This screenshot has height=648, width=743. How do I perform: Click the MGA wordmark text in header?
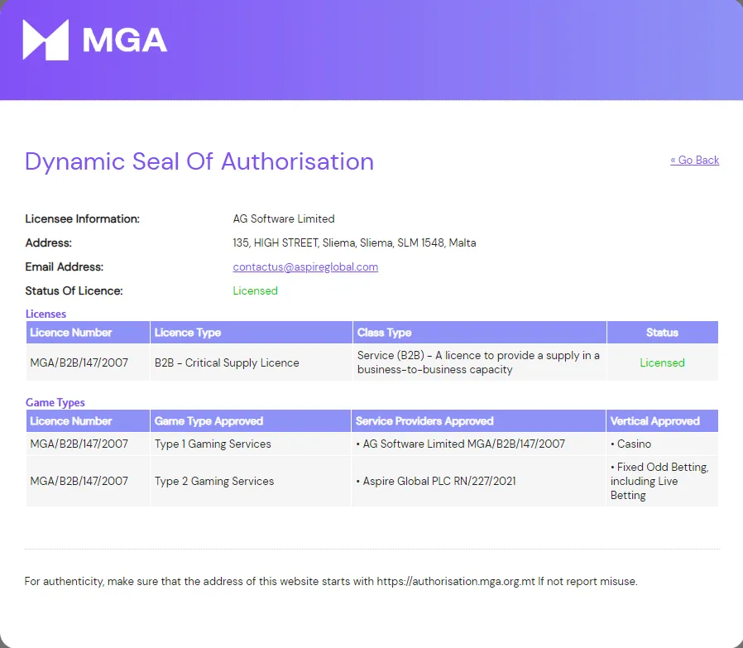pyautogui.click(x=125, y=40)
